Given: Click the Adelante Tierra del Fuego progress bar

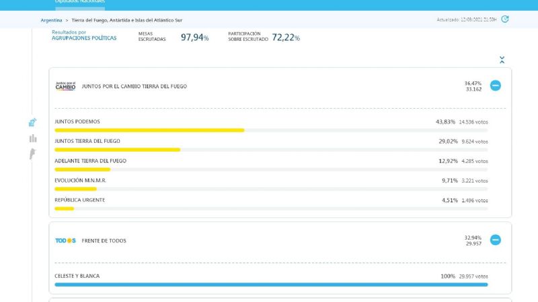Looking at the screenshot, I should (x=82, y=170).
